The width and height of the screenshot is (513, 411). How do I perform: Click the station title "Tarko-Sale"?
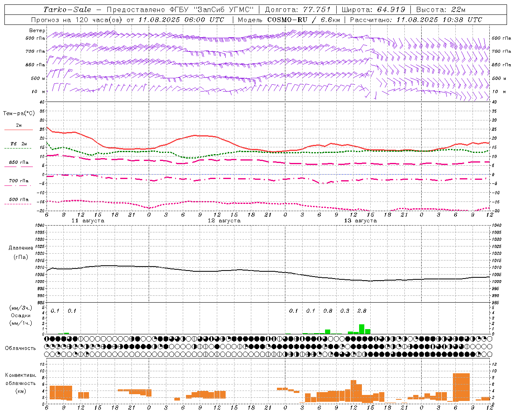(67, 10)
